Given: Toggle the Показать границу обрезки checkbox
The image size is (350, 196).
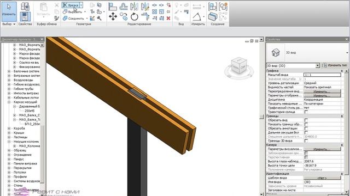Looking at the screenshot, I should click(306, 124).
